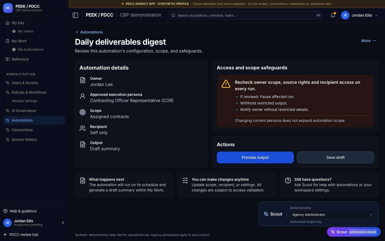Go back via Automations breadcrumb
Screen dimensions: 385x241
click(x=89, y=32)
